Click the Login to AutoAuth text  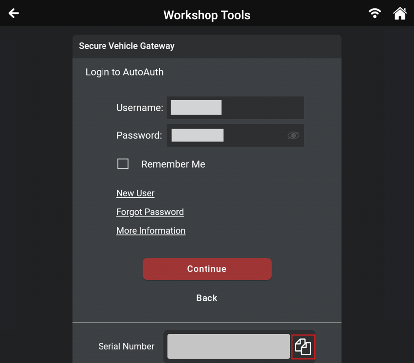[x=124, y=72]
